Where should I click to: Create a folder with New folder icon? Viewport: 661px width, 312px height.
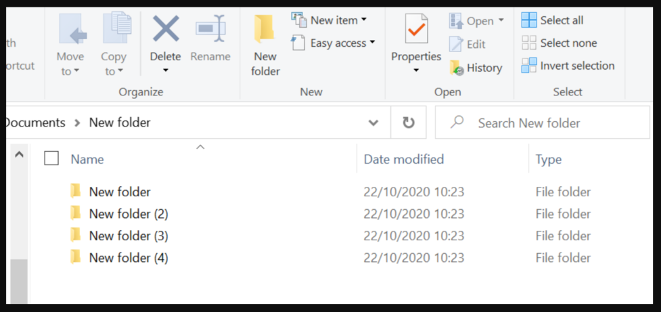pyautogui.click(x=265, y=28)
